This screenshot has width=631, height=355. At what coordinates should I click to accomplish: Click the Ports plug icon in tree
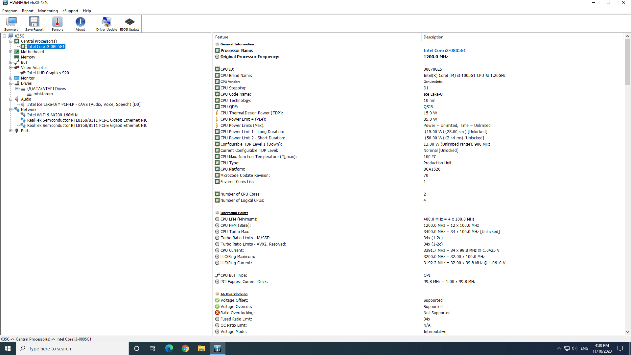coord(17,131)
